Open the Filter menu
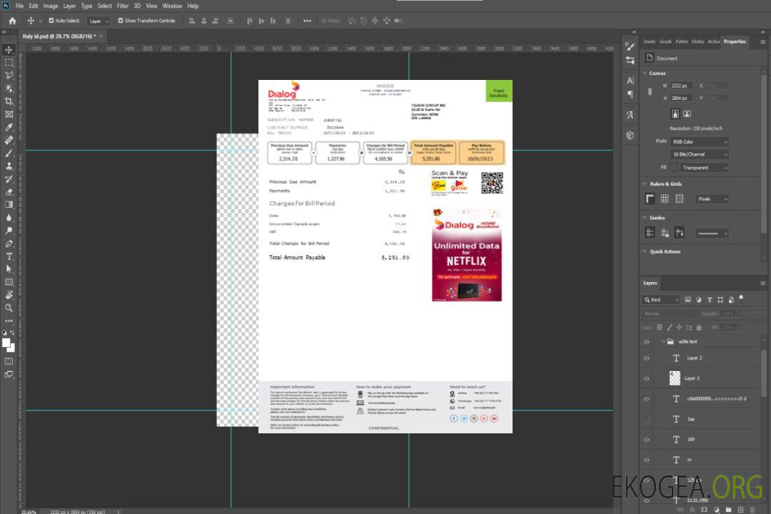This screenshot has height=514, width=771. click(x=123, y=6)
